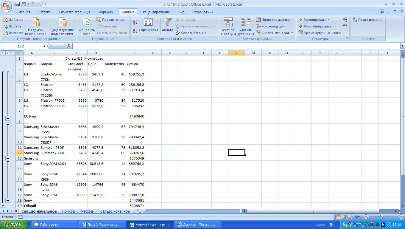Click the Пуск start button
The width and height of the screenshot is (405, 229).
[14, 225]
